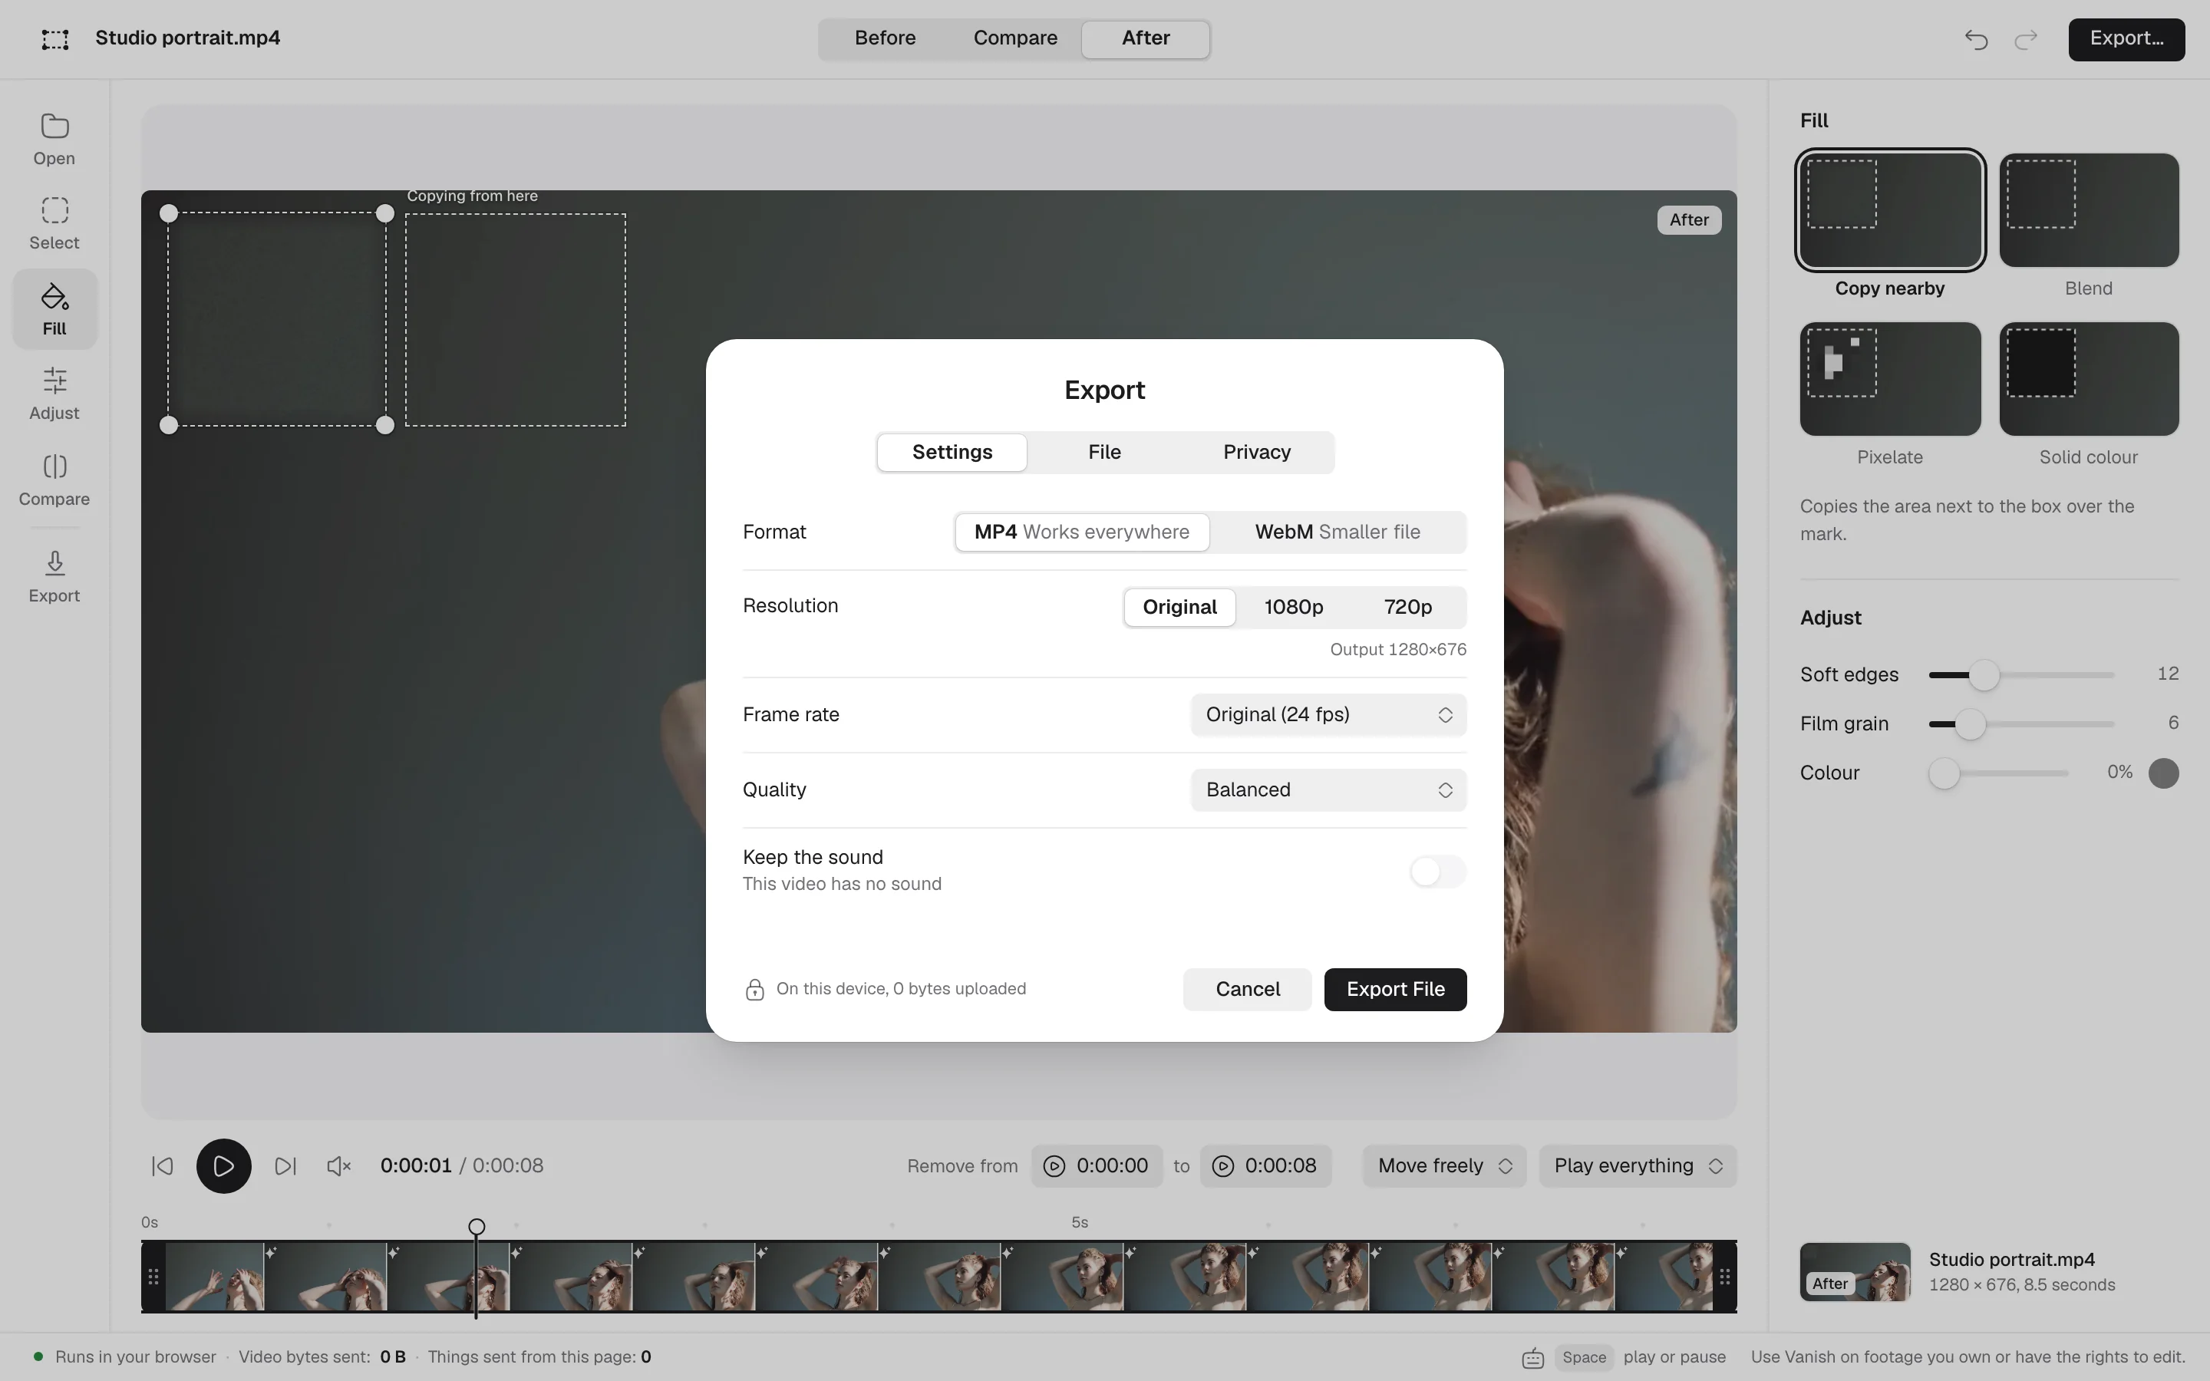Switch to the top bar Compare view
The image size is (2210, 1381).
click(x=1014, y=38)
